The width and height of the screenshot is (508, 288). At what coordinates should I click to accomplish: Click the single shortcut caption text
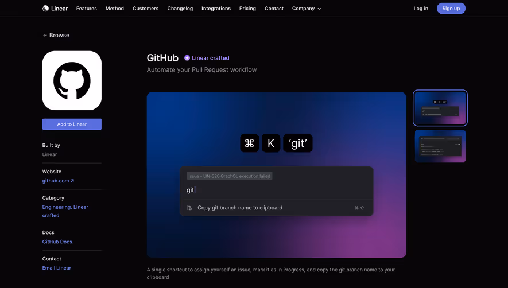[271, 273]
